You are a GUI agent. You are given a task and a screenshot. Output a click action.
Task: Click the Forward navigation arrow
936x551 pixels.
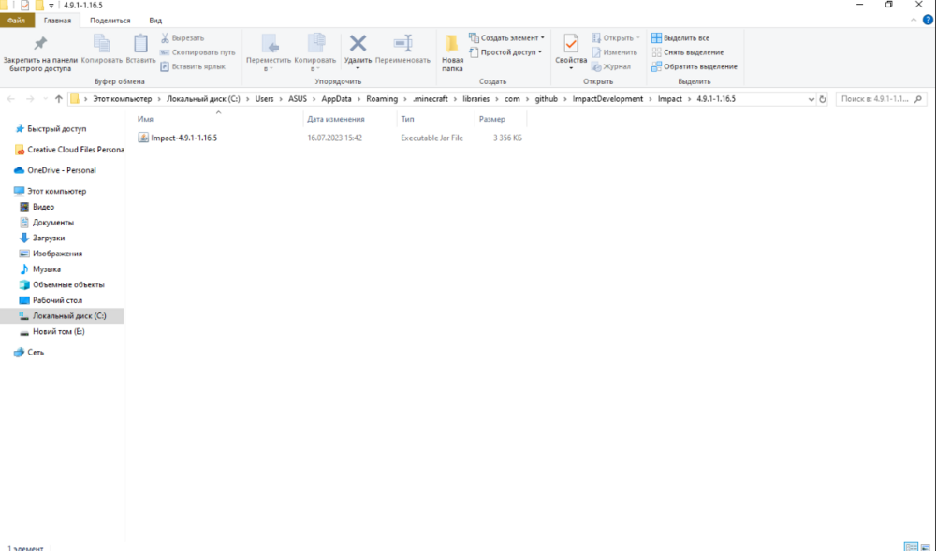(x=30, y=99)
